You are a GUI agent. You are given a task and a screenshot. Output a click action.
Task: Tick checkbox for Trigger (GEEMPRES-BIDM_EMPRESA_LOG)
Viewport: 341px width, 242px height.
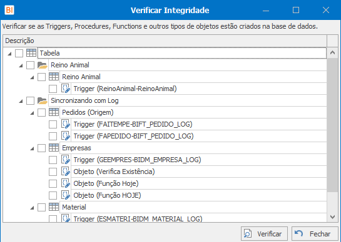(x=53, y=160)
